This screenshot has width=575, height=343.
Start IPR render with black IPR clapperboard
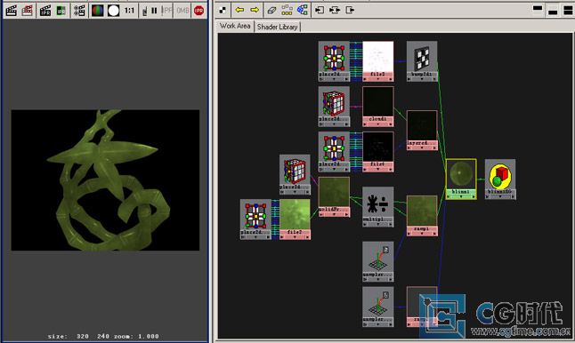point(45,11)
